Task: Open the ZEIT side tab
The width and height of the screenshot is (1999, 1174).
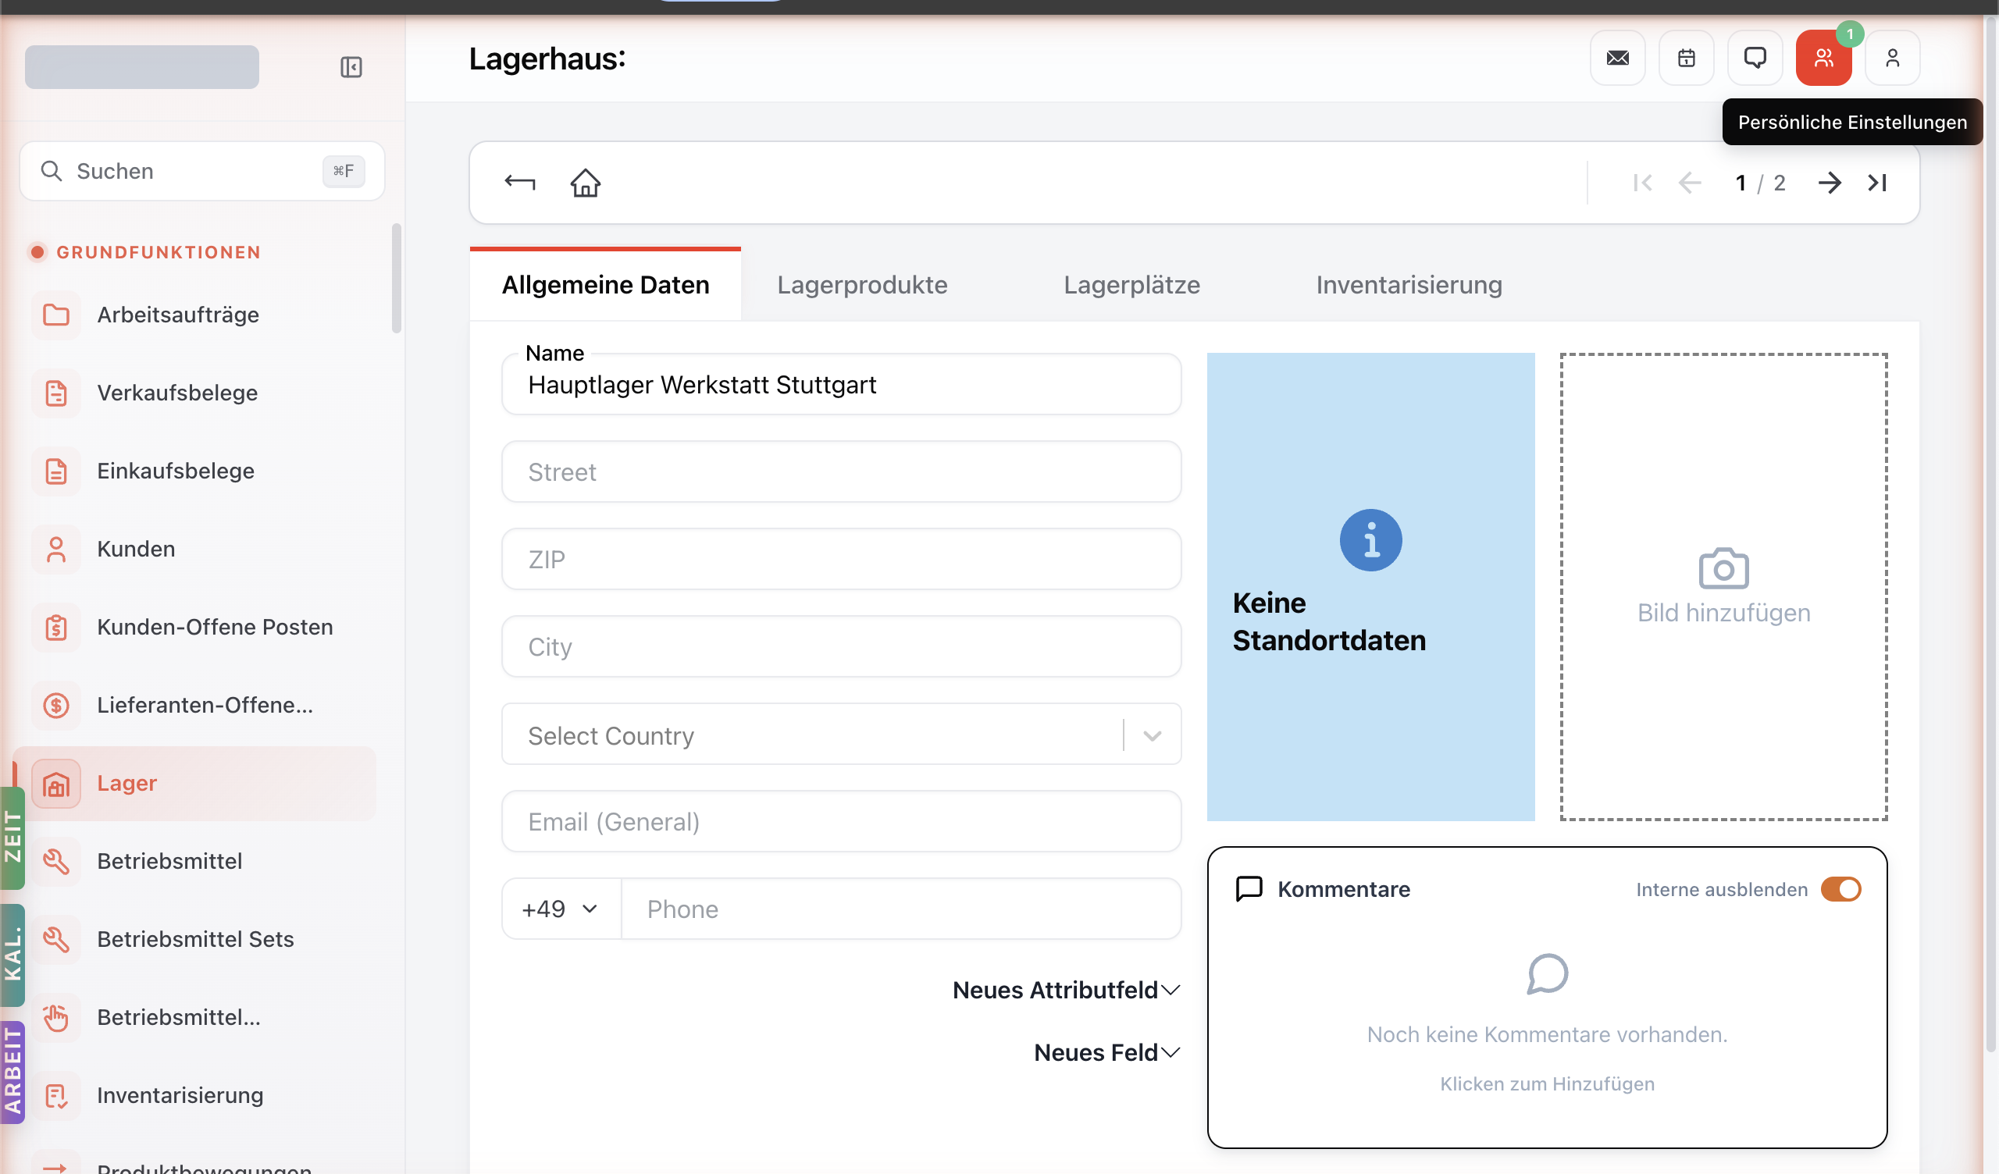Action: [x=12, y=837]
